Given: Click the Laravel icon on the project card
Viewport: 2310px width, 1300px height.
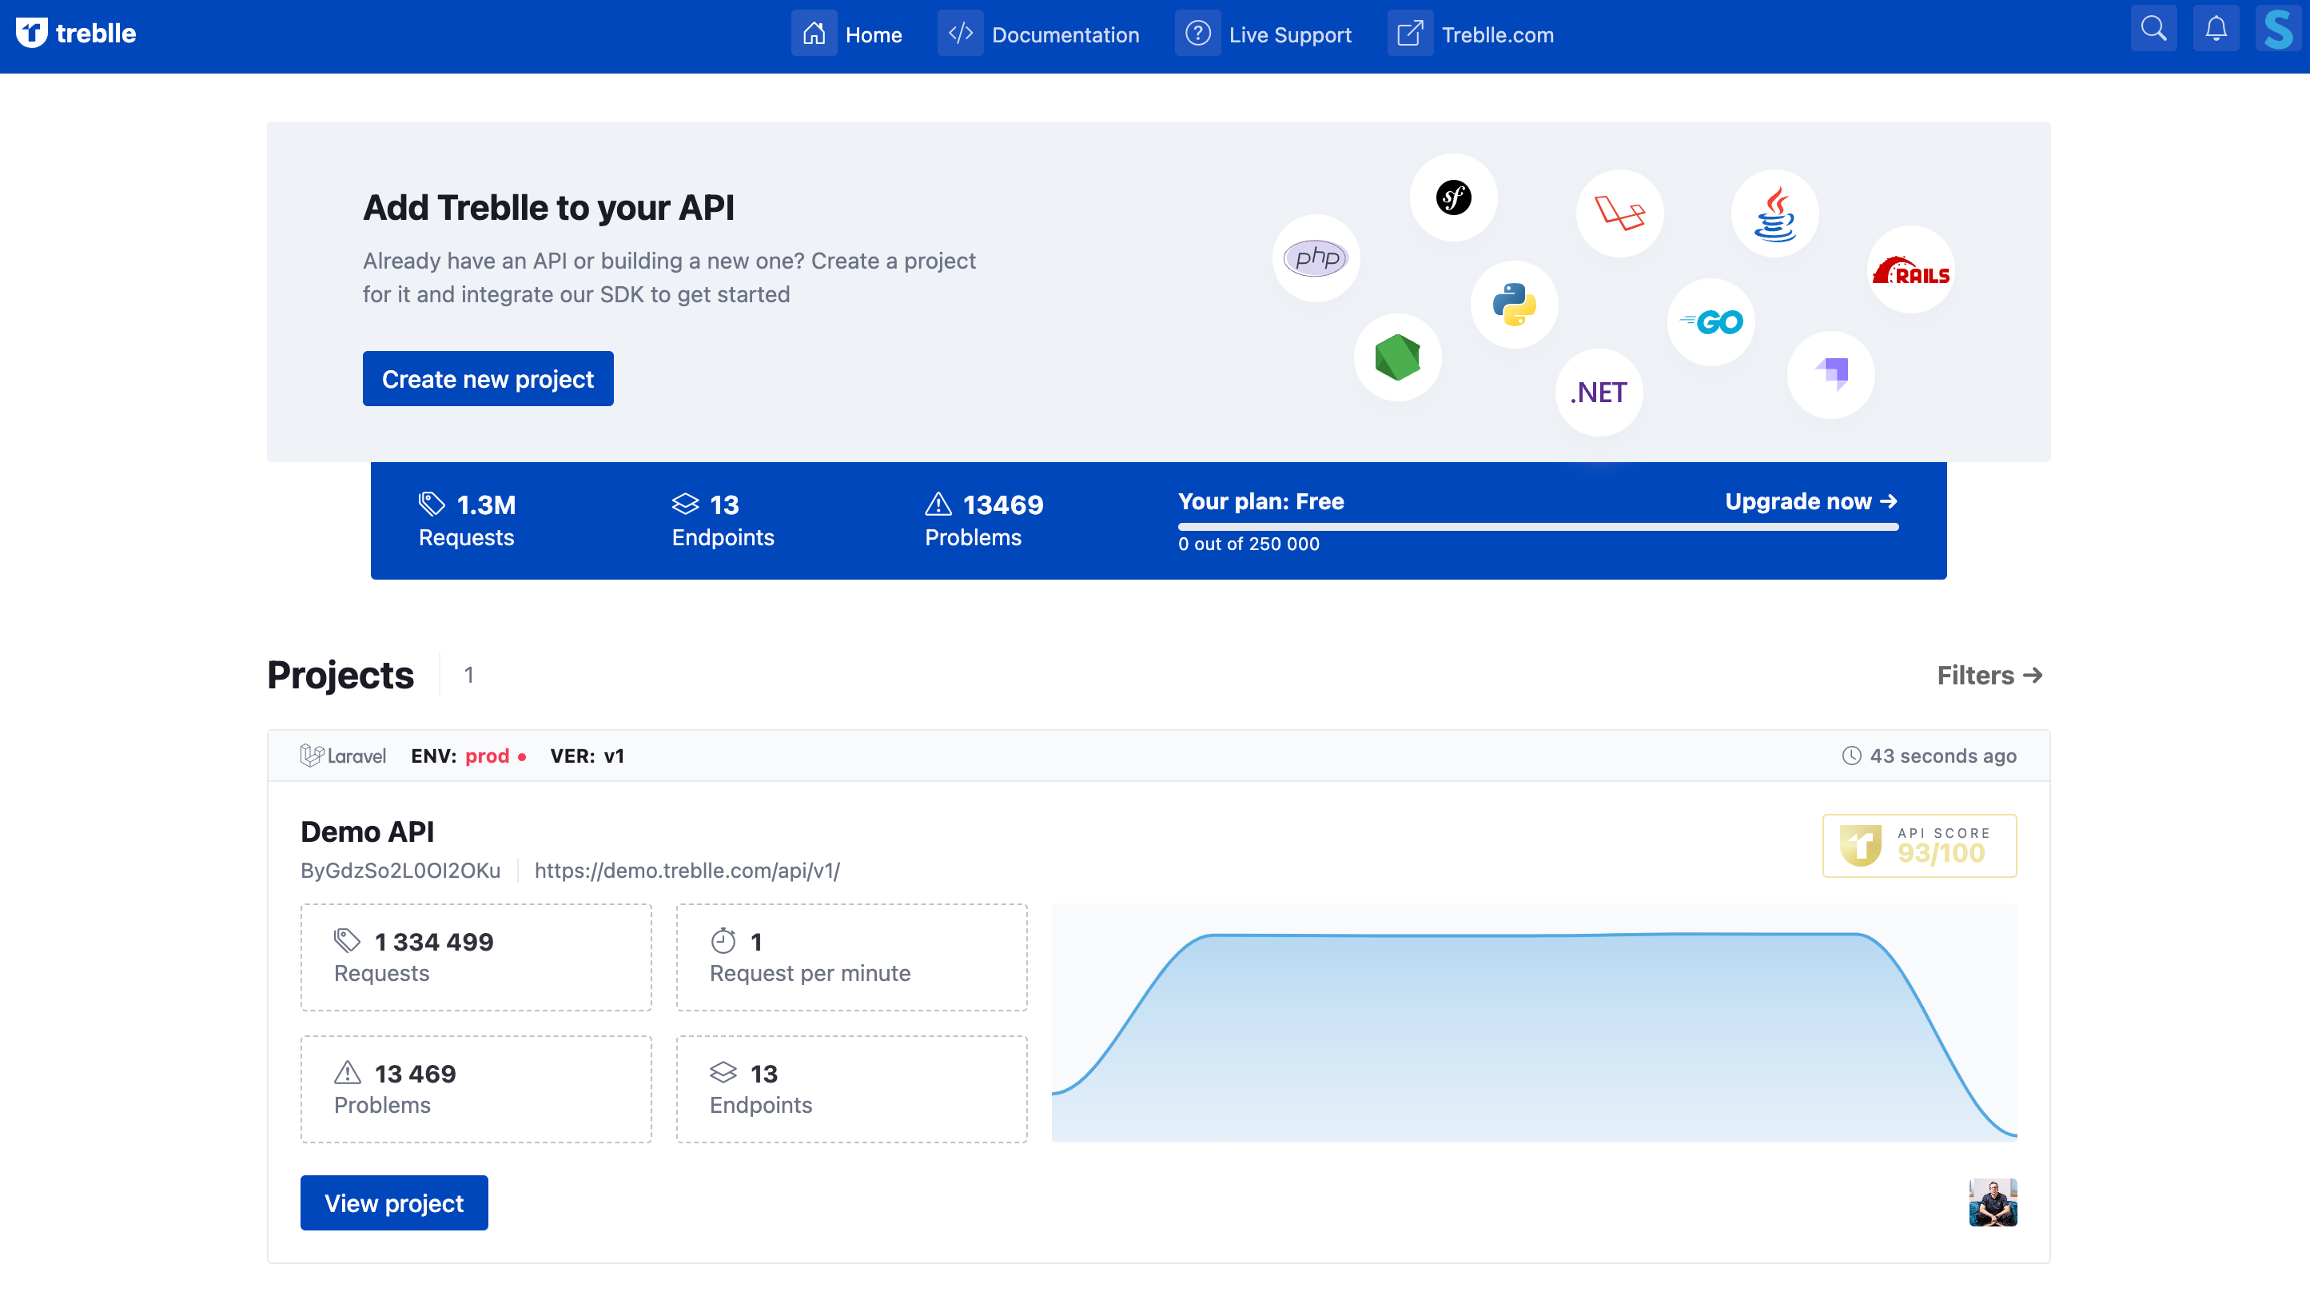Looking at the screenshot, I should (312, 756).
